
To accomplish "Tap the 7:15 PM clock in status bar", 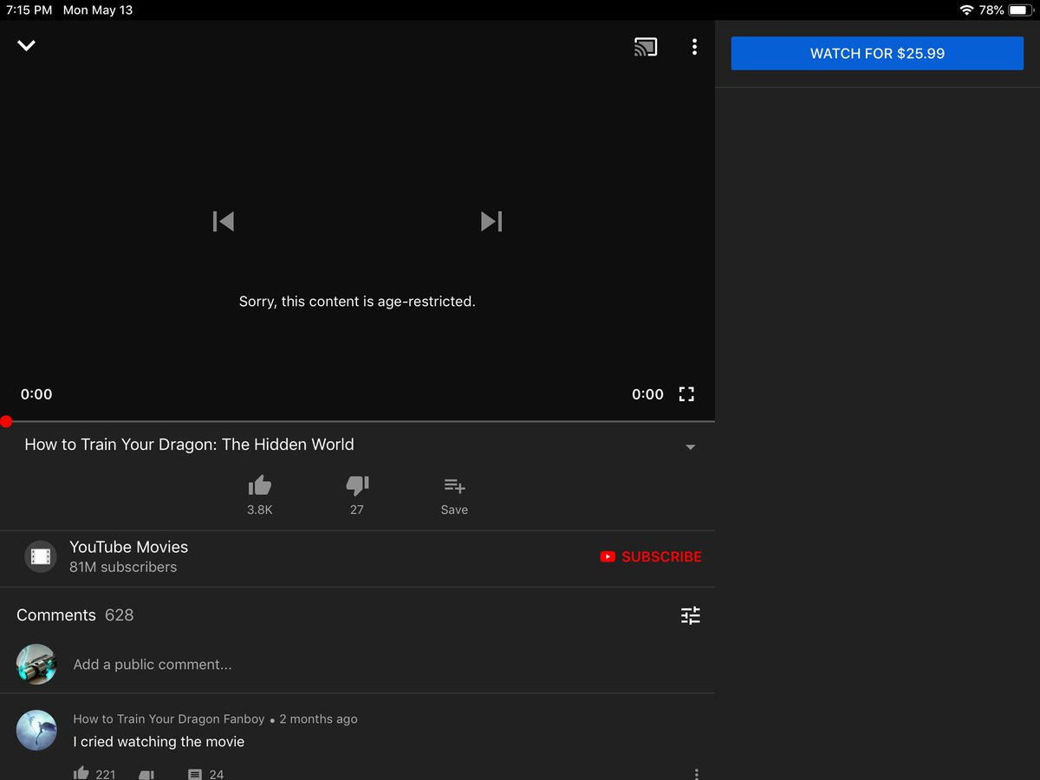I will pos(29,10).
